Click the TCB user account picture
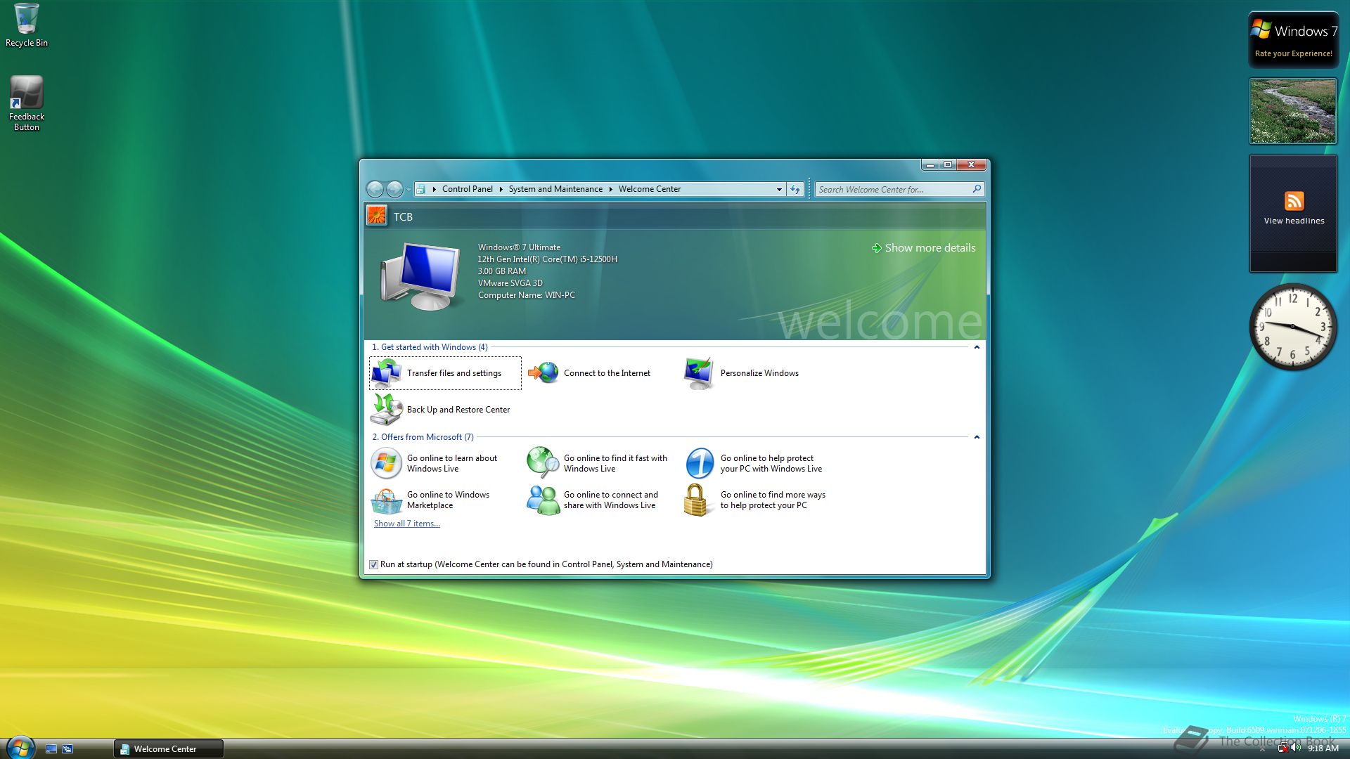 point(377,216)
